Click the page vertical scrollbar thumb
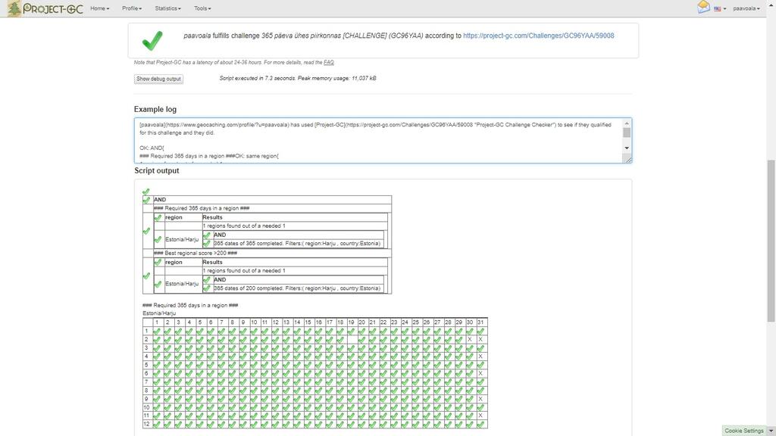The width and height of the screenshot is (776, 436). click(771, 241)
